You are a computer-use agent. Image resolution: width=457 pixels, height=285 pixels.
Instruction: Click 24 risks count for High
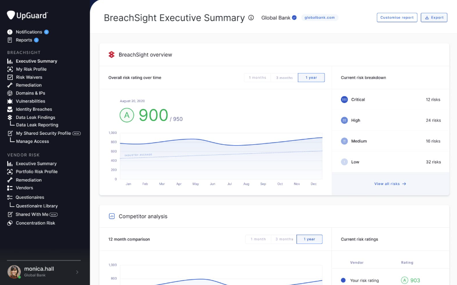click(x=433, y=120)
